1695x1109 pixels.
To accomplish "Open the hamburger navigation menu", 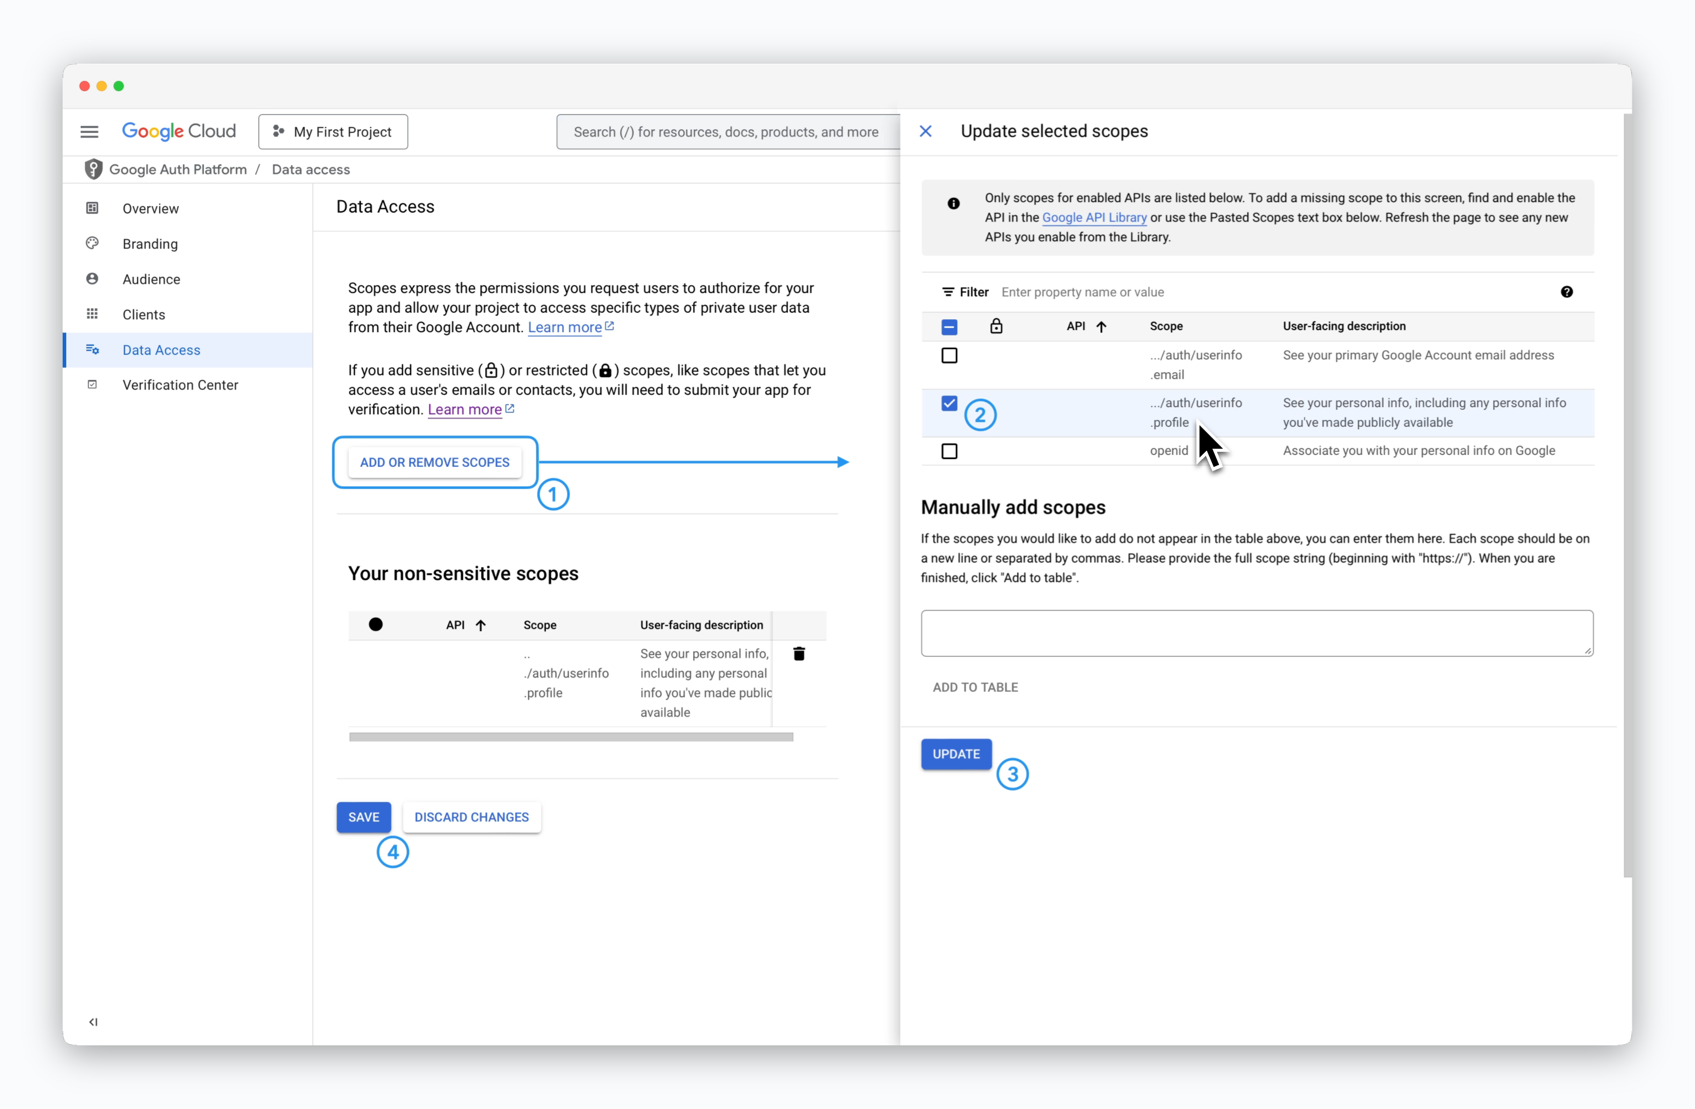I will coord(89,132).
